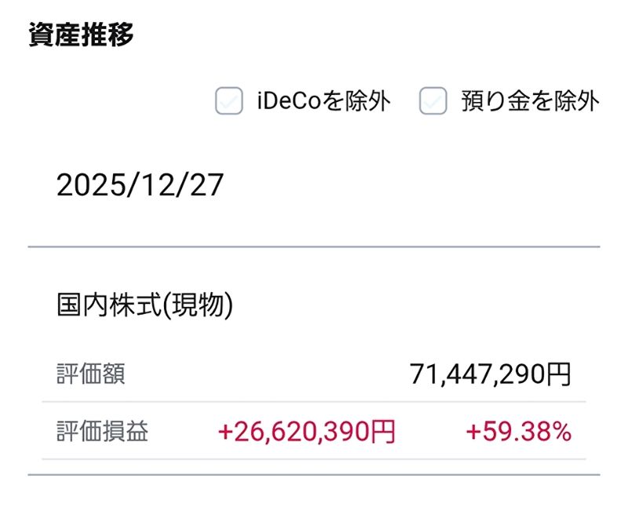The width and height of the screenshot is (628, 515).
Task: Click the bottom divider under 国内株式 section
Action: coord(314,474)
